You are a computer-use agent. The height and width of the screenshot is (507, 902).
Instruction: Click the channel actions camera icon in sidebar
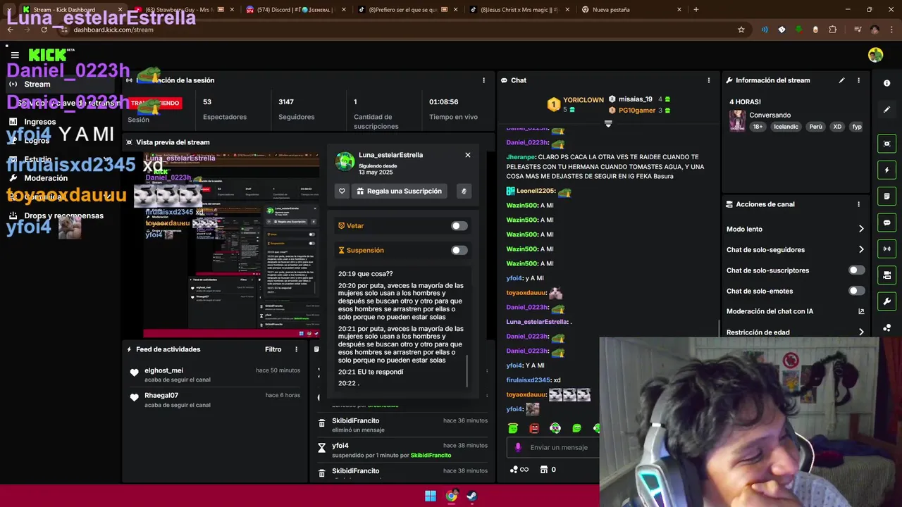point(886,275)
